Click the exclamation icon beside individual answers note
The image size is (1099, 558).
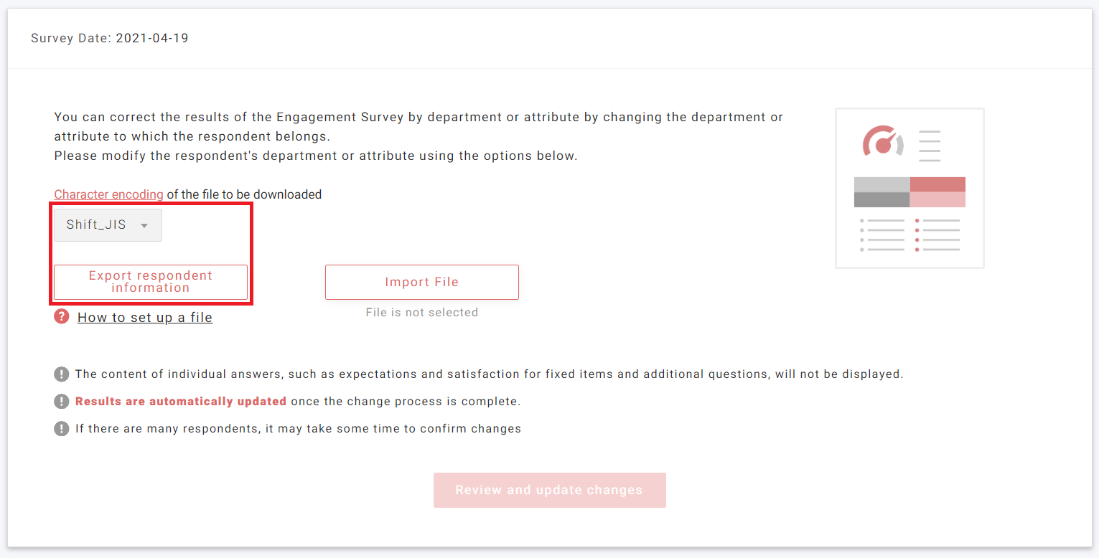point(61,374)
